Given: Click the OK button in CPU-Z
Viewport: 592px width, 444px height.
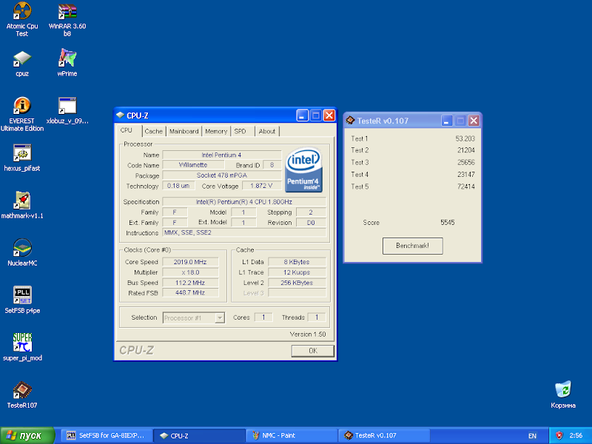Looking at the screenshot, I should tap(312, 351).
